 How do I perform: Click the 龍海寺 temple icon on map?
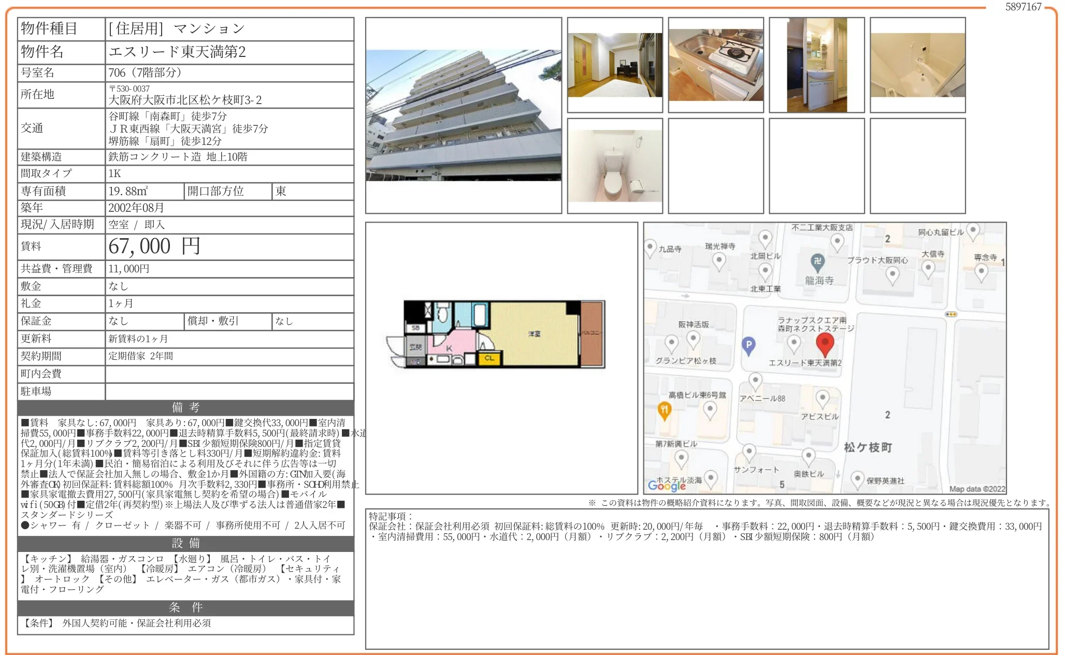tap(817, 261)
